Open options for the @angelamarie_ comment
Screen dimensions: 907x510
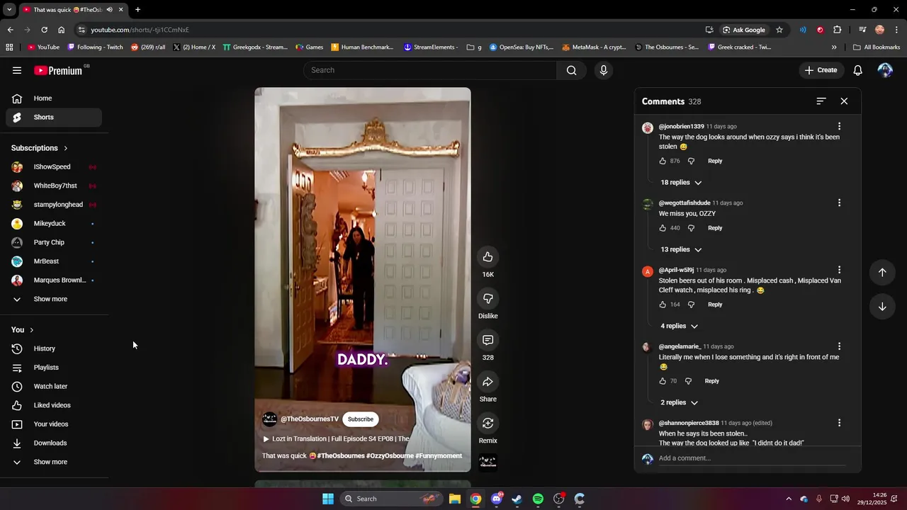coord(839,346)
